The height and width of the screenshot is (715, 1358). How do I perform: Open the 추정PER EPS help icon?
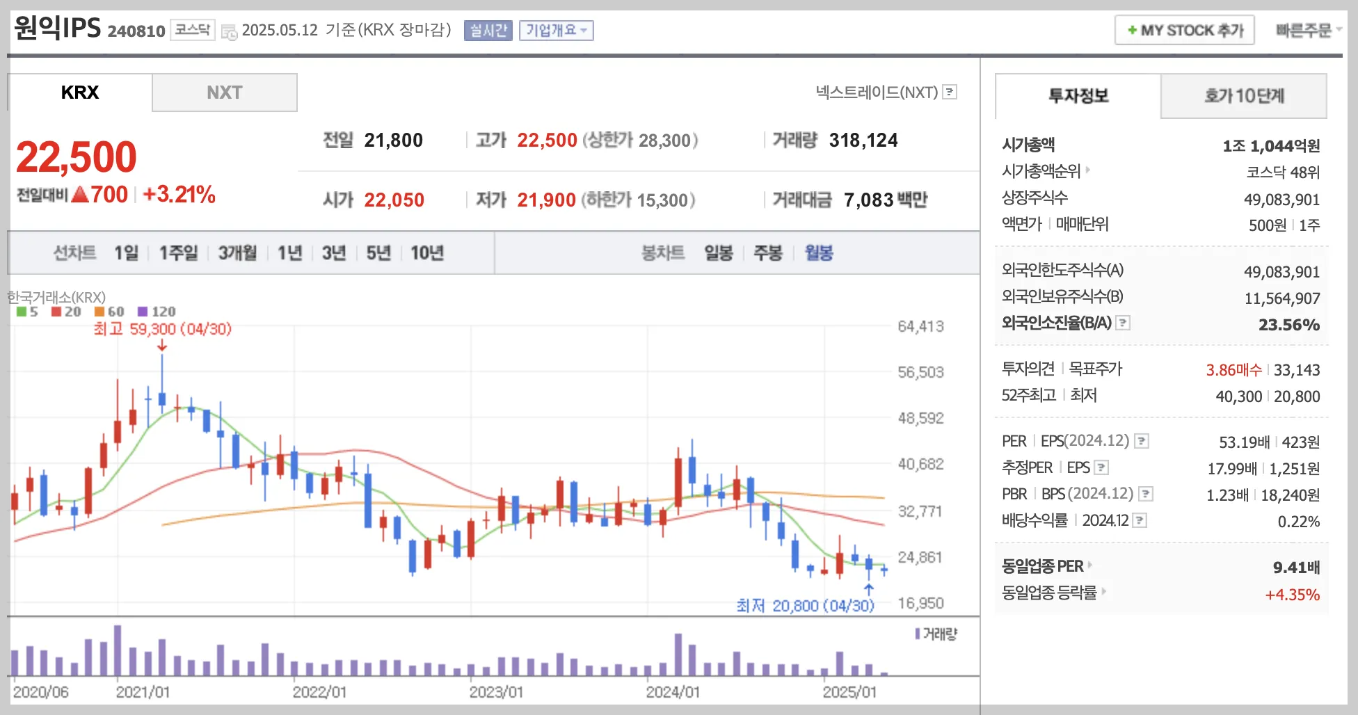click(x=1101, y=467)
